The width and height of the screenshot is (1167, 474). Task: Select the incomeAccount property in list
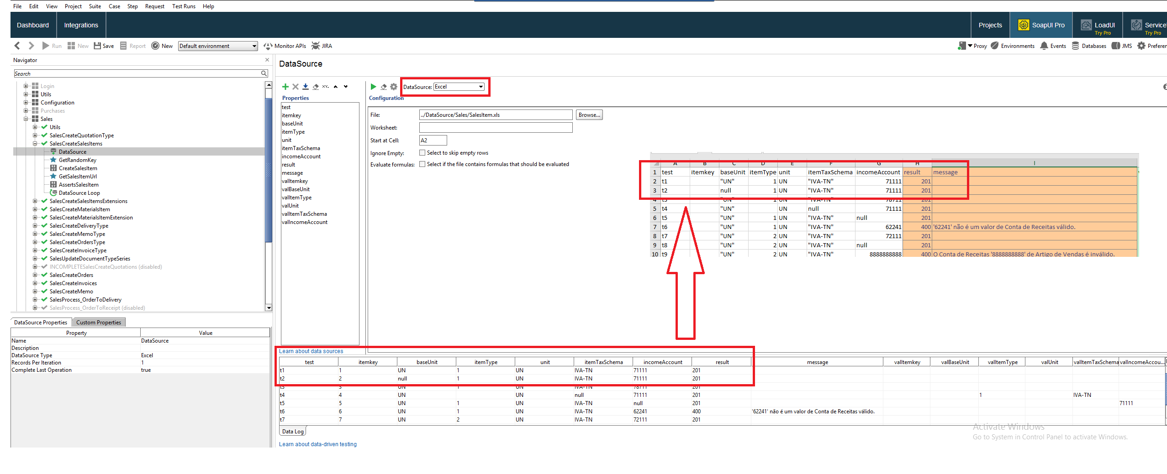pos(301,156)
